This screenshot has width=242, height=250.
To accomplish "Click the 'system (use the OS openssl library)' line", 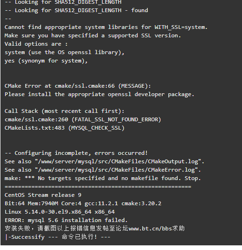I will coord(64,52).
